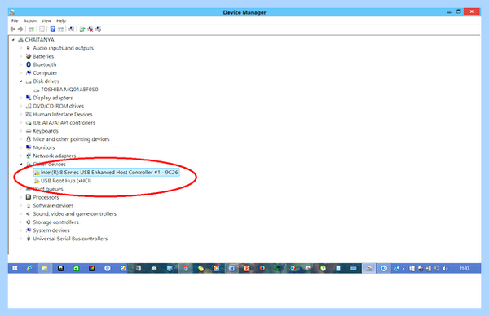Select Sound, video and game controllers
489x316 pixels.
click(74, 213)
